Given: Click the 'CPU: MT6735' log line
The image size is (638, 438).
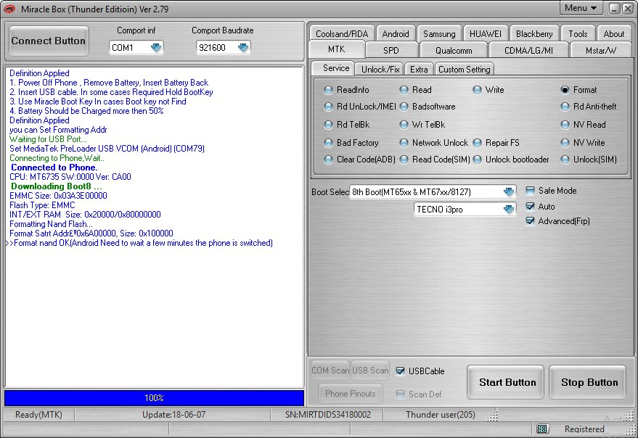Looking at the screenshot, I should point(70,177).
